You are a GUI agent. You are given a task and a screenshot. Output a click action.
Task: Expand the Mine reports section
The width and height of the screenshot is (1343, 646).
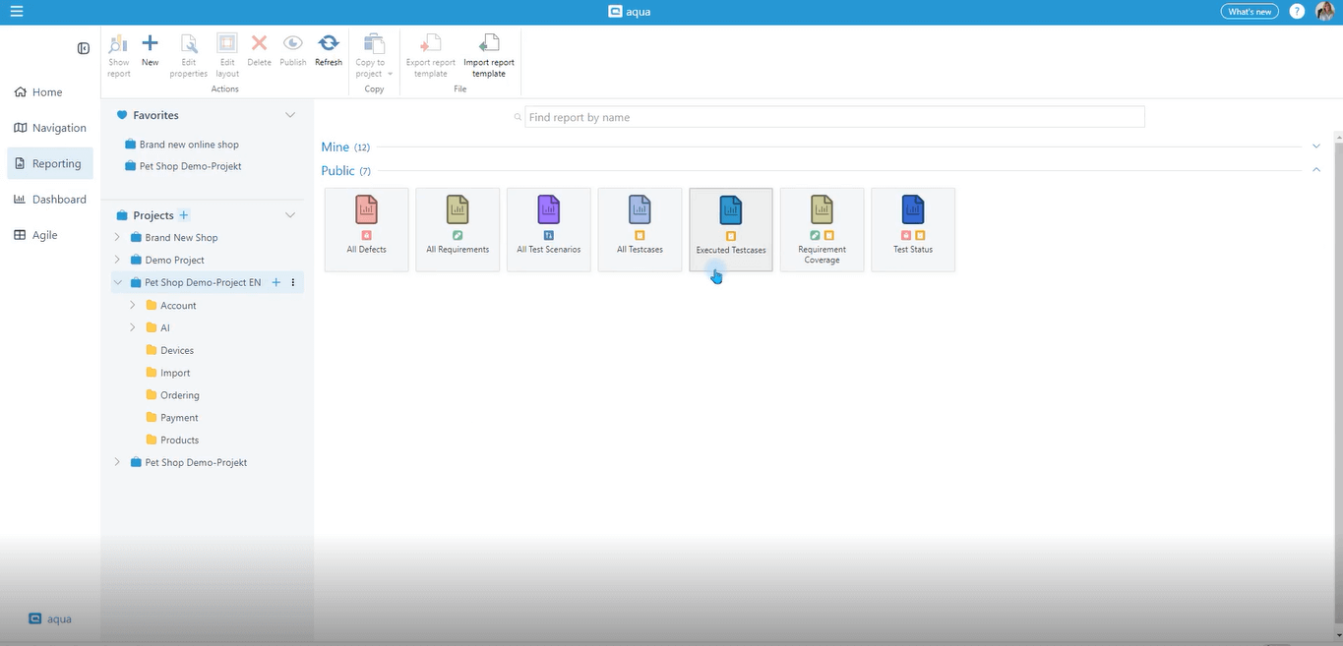[1316, 147]
